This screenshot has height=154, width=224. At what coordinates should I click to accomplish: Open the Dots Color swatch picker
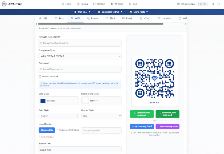(x=43, y=101)
